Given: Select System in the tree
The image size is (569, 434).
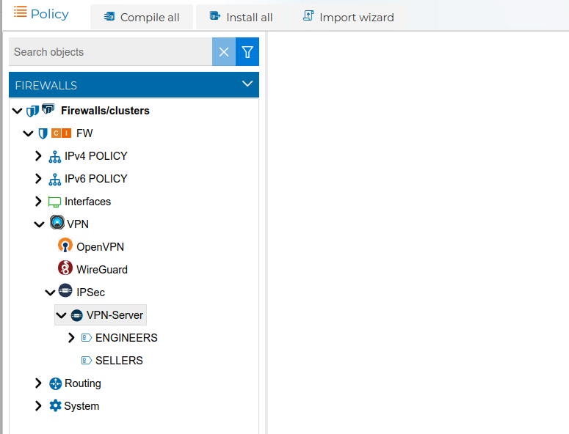Looking at the screenshot, I should (81, 406).
